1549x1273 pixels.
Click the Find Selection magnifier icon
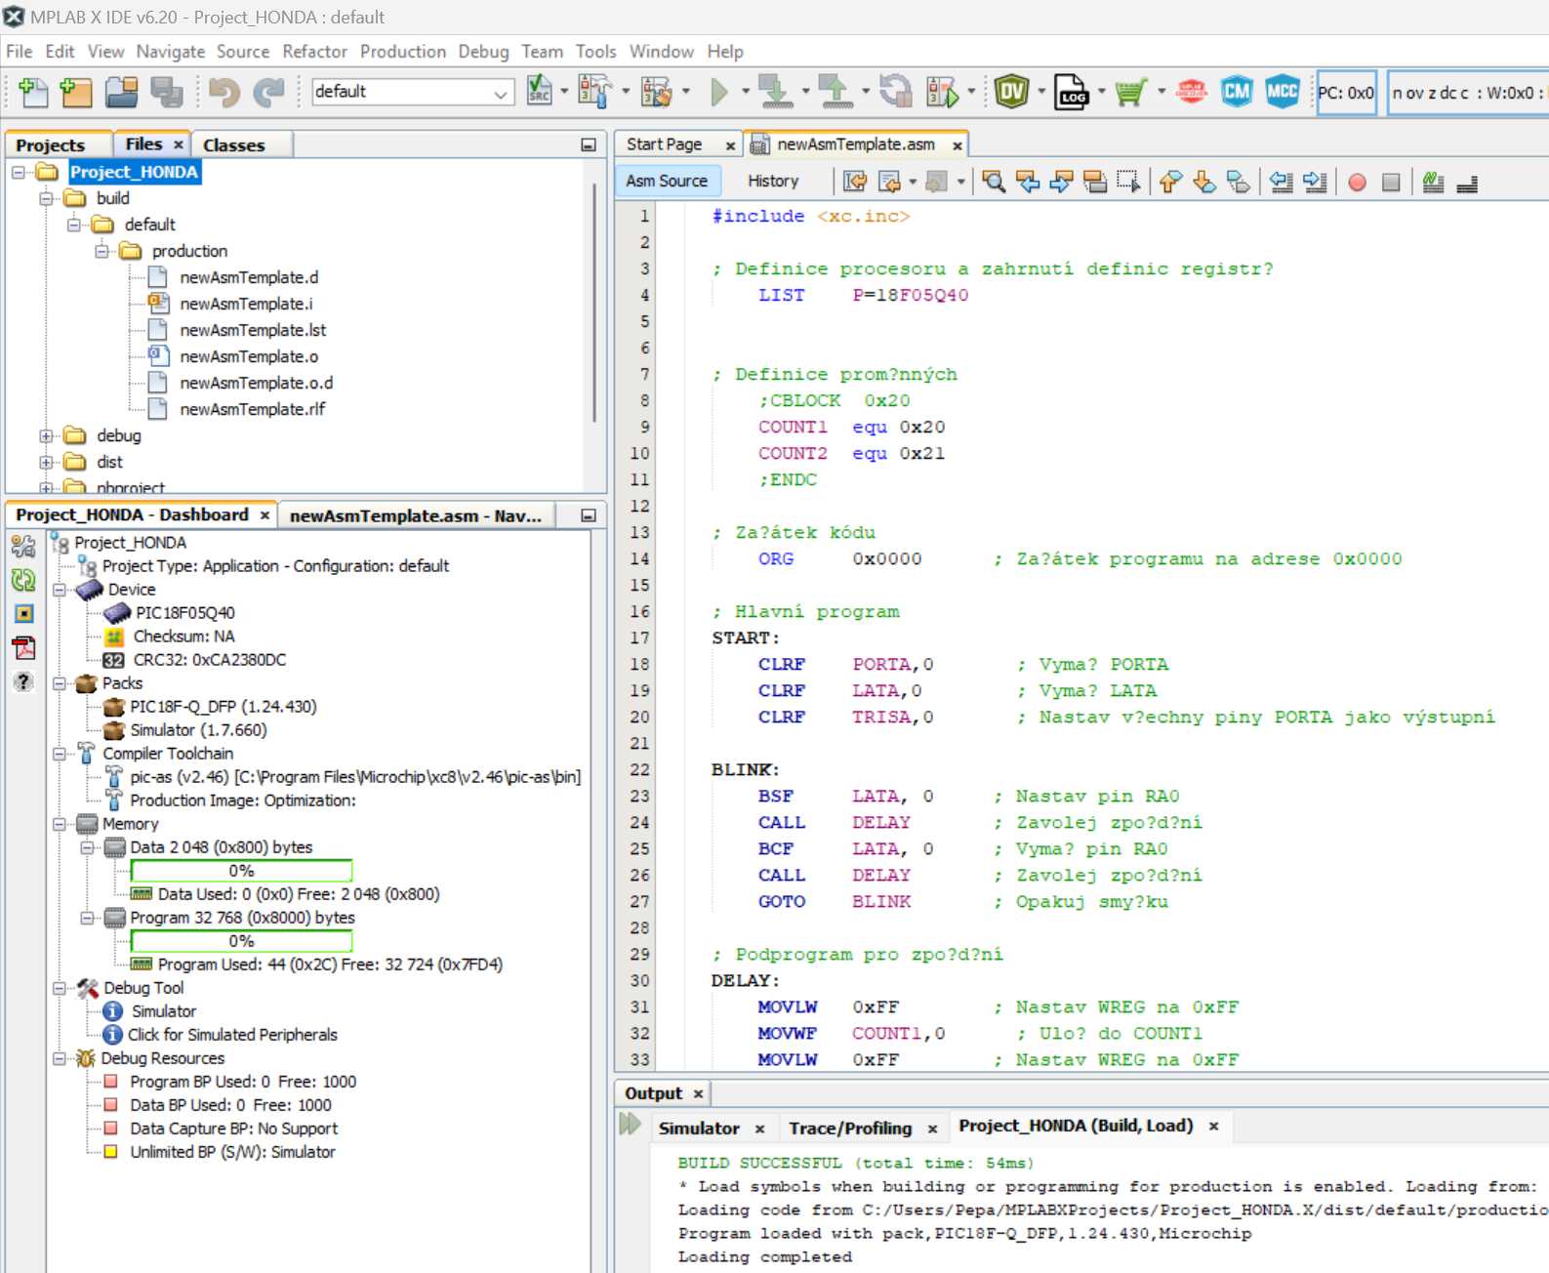pyautogui.click(x=994, y=182)
